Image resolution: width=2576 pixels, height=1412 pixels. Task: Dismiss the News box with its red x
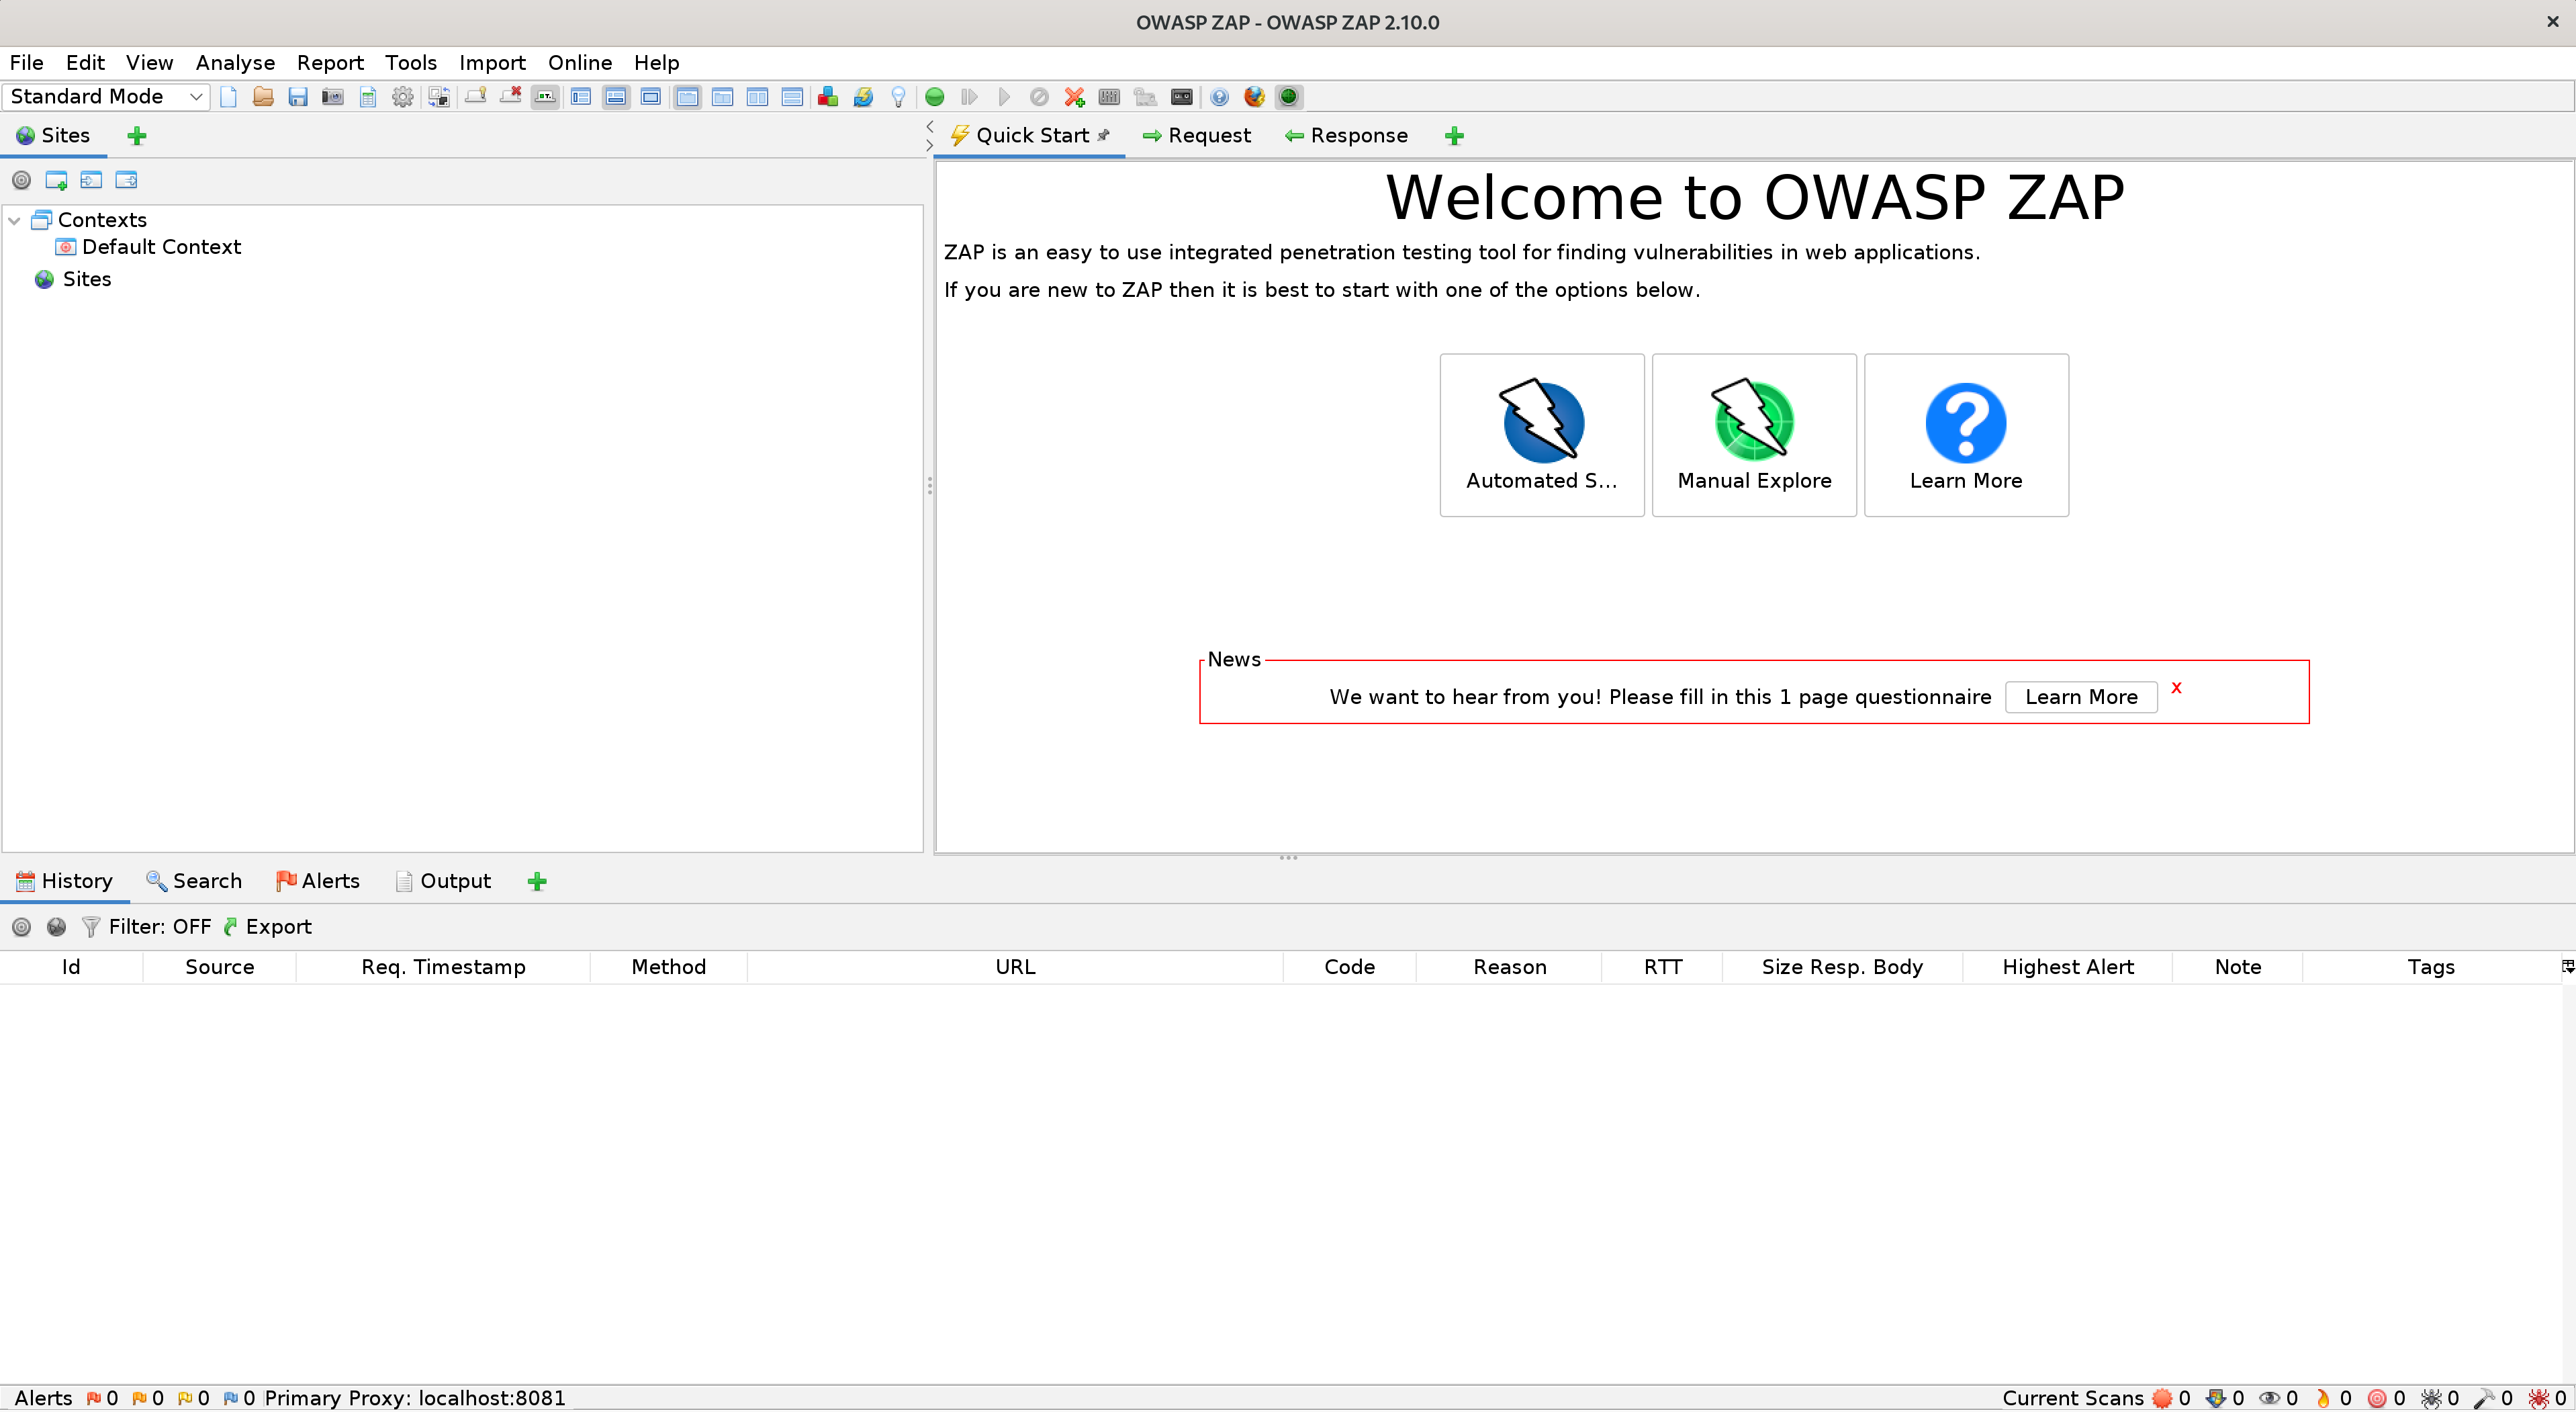point(2176,688)
